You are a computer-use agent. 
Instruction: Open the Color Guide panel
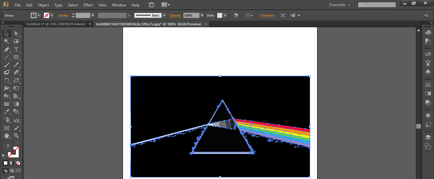(x=428, y=41)
